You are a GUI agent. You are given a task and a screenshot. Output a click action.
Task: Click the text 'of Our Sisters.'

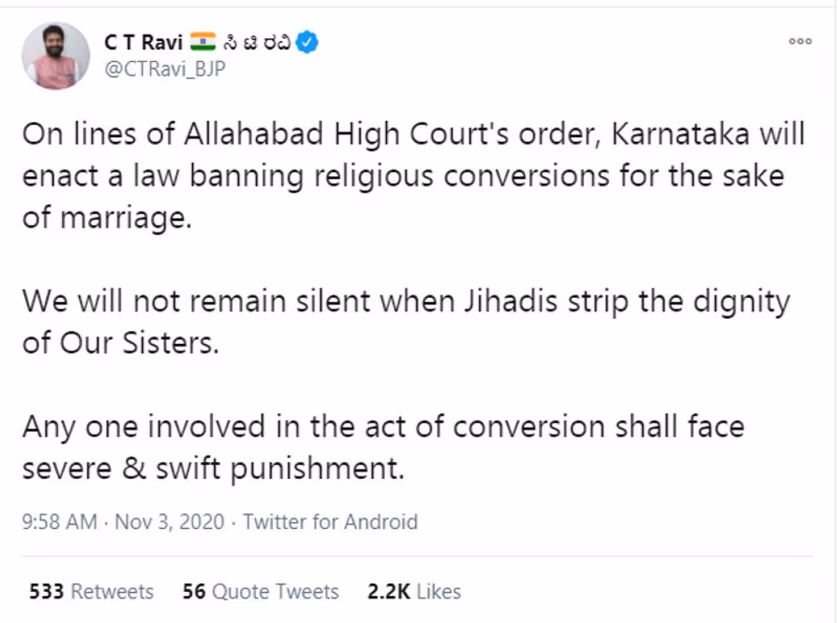coord(118,344)
